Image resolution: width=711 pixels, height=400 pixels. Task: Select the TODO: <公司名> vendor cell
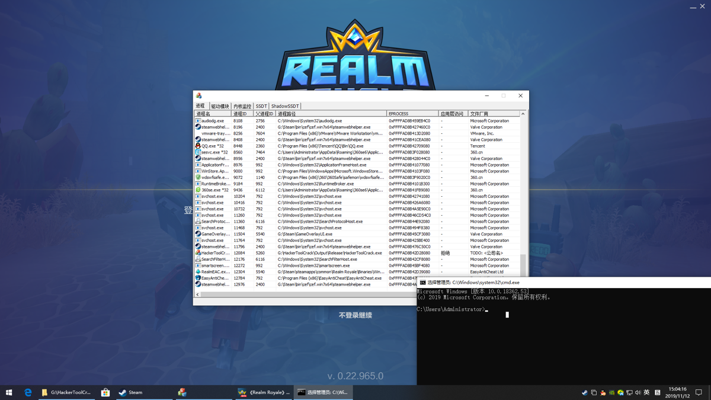point(494,253)
